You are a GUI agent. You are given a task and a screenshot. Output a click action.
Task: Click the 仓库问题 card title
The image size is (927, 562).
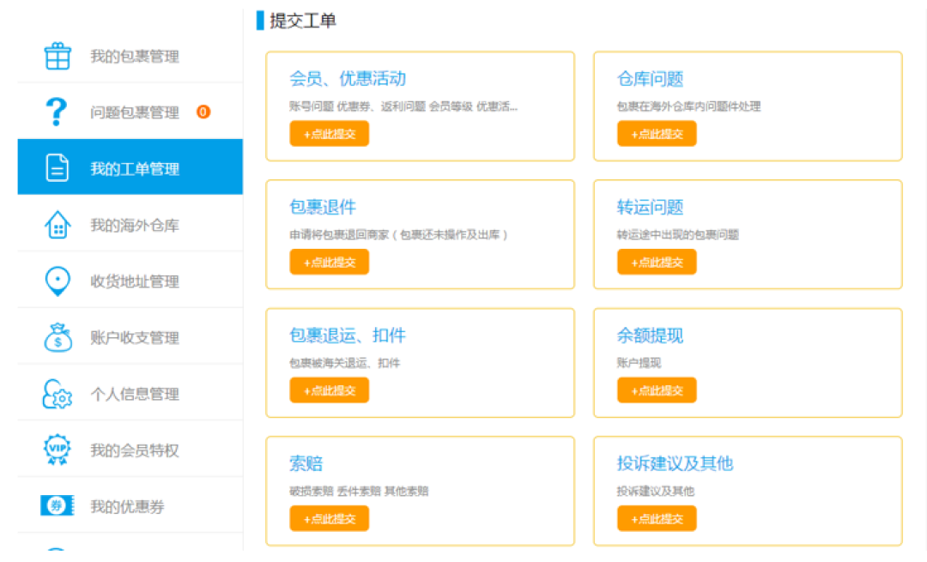point(651,79)
